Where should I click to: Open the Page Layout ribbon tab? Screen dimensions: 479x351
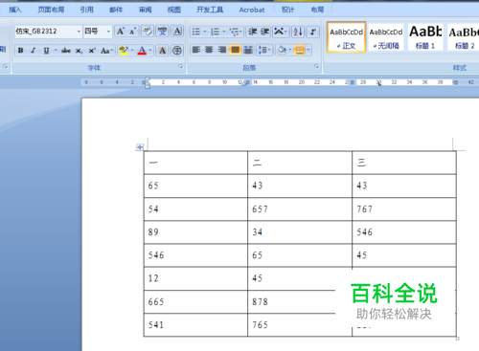pyautogui.click(x=51, y=10)
